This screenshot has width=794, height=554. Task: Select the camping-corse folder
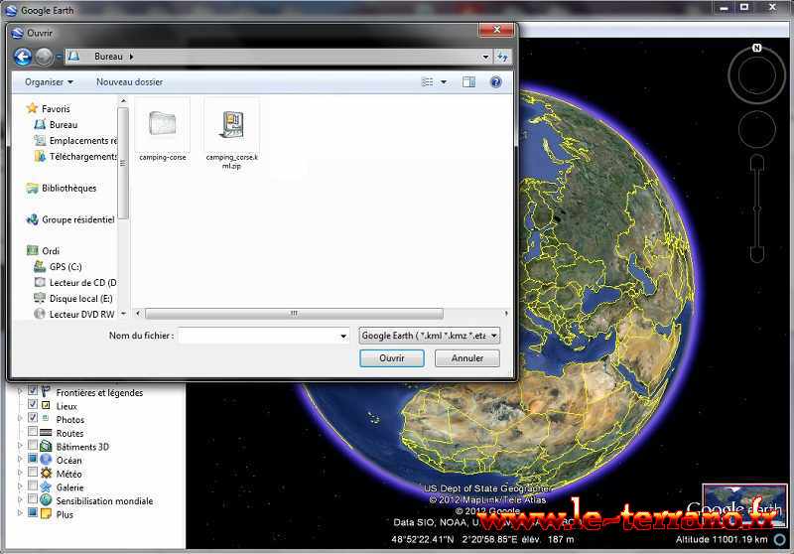click(x=163, y=130)
